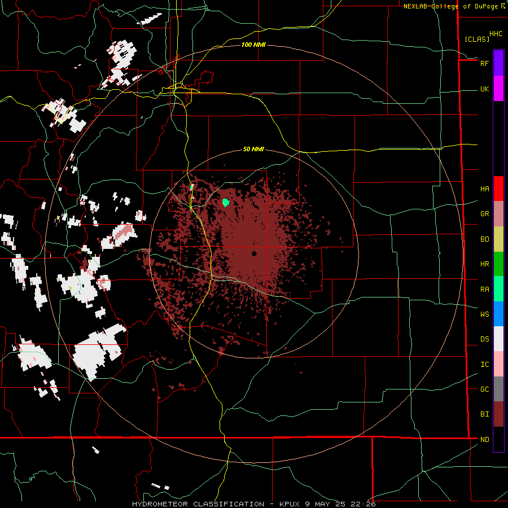Click the 'HR' legend label

click(x=485, y=264)
